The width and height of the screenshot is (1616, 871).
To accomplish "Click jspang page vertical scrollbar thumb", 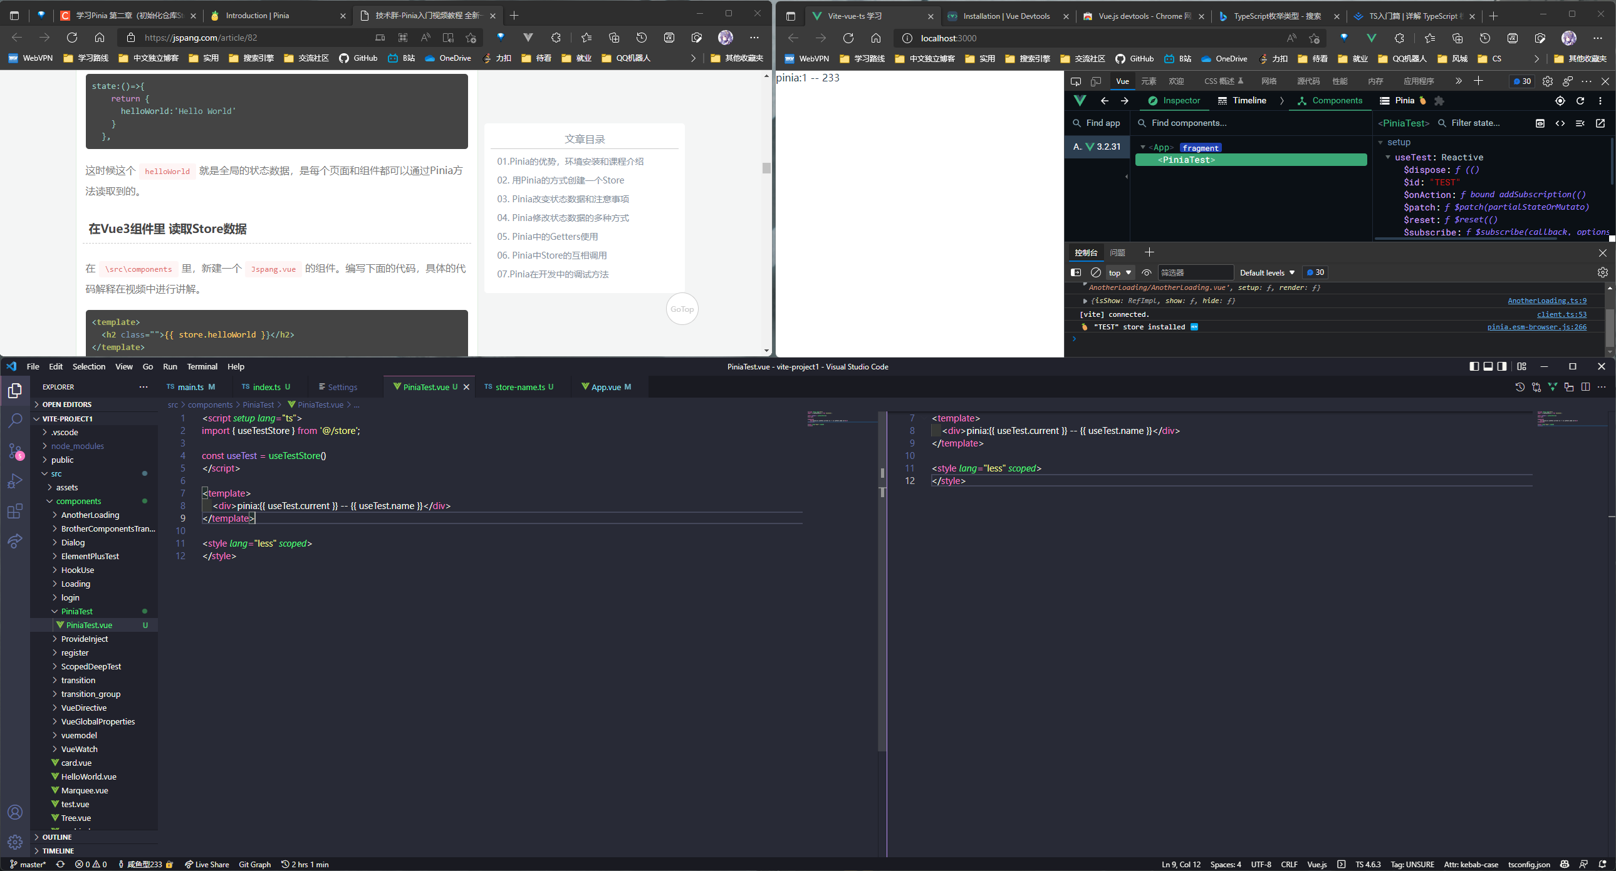I will (x=766, y=168).
